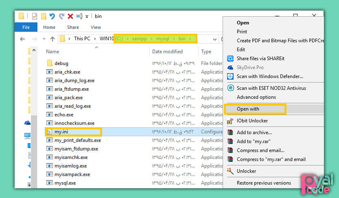
Task: Click the New folder icon in title bar
Action: point(44,16)
